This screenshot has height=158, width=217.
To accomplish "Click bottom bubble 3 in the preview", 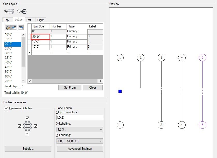I will (161, 125).
